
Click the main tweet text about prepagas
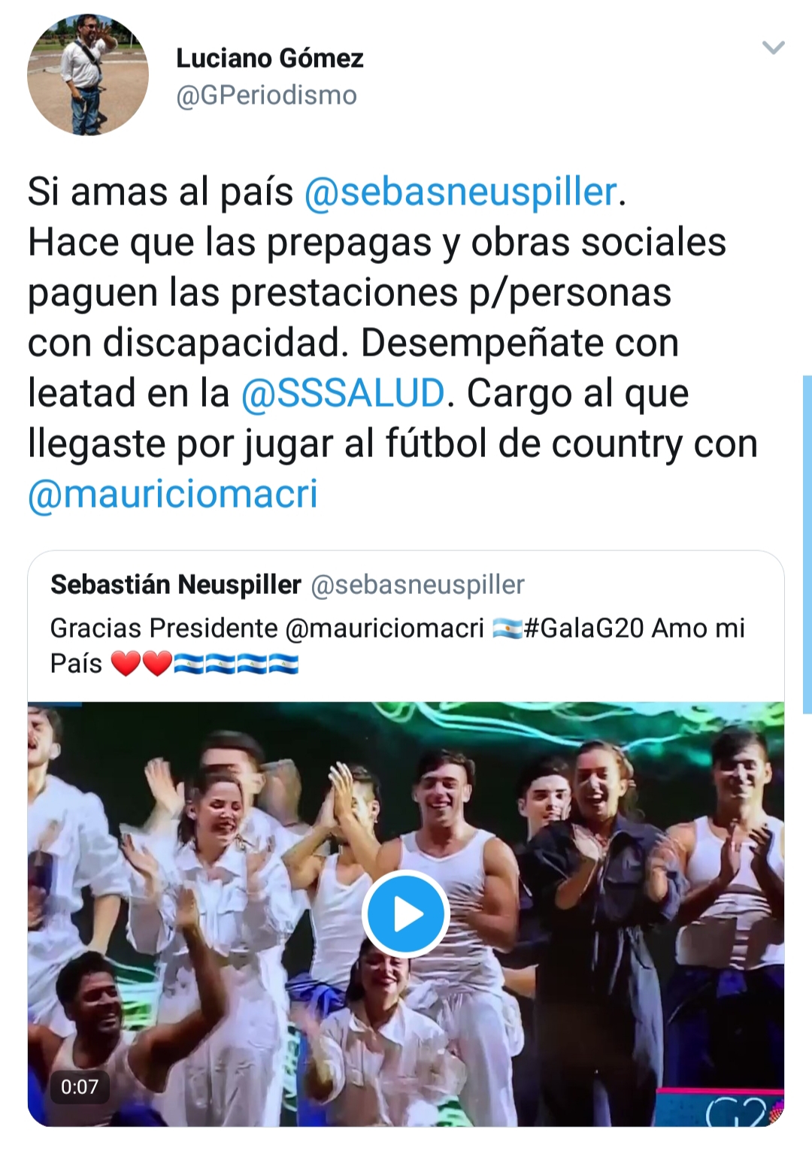tap(392, 343)
